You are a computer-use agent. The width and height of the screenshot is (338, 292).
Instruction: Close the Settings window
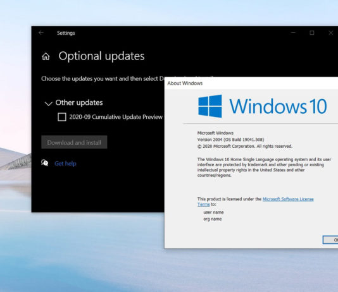click(330, 33)
